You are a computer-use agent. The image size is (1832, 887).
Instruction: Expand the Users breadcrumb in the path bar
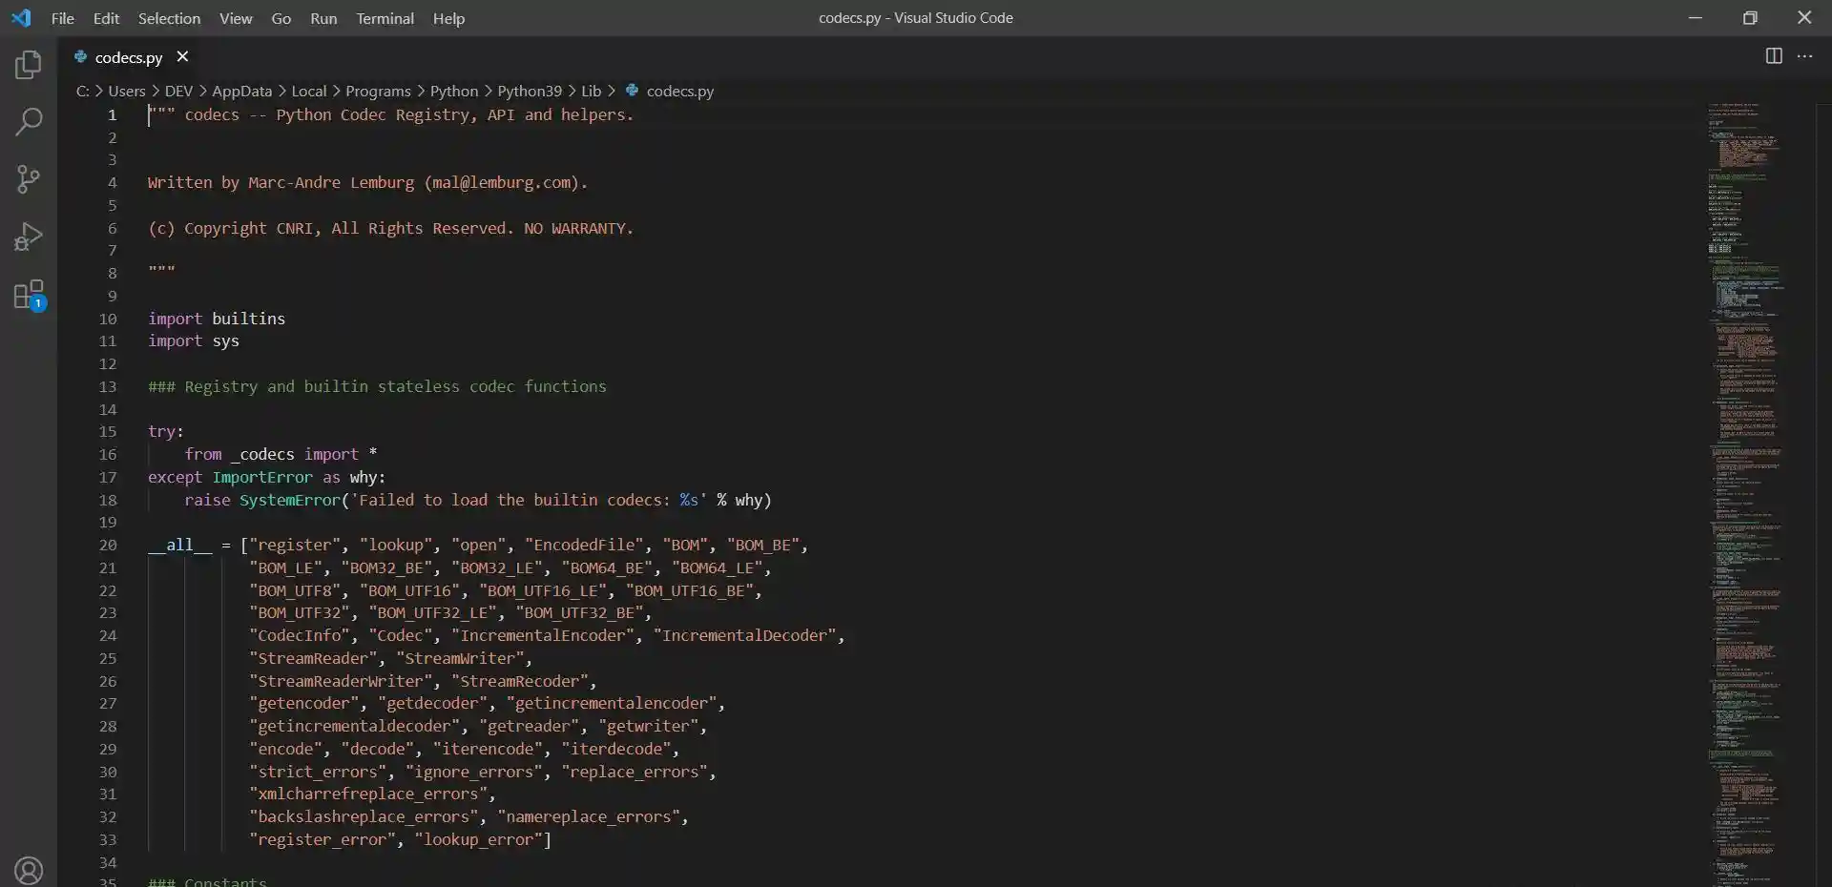pyautogui.click(x=125, y=91)
